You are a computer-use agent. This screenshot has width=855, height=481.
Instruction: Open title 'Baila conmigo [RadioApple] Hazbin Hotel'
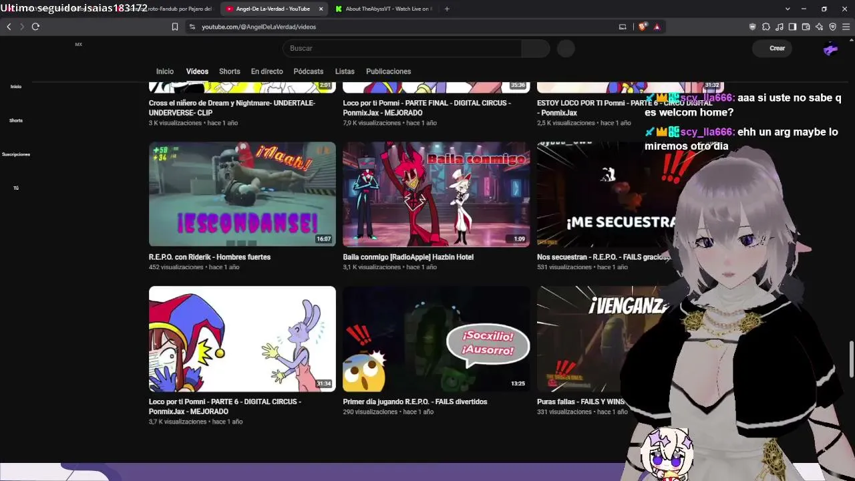pyautogui.click(x=408, y=257)
